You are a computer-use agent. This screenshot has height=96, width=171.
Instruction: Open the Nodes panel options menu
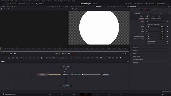click(128, 62)
